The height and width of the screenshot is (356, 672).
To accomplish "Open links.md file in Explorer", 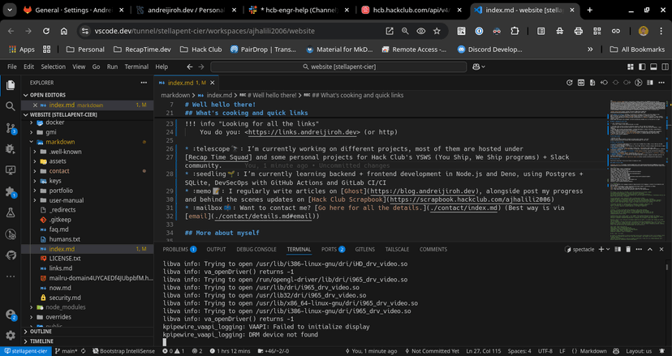I will click(60, 268).
